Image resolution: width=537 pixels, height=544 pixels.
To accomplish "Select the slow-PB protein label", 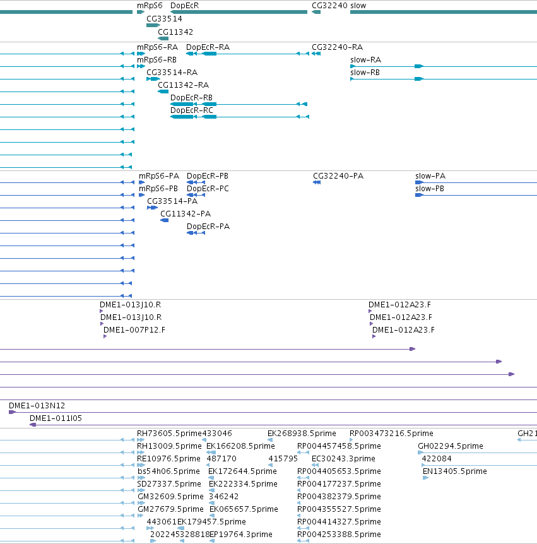I will [x=430, y=189].
